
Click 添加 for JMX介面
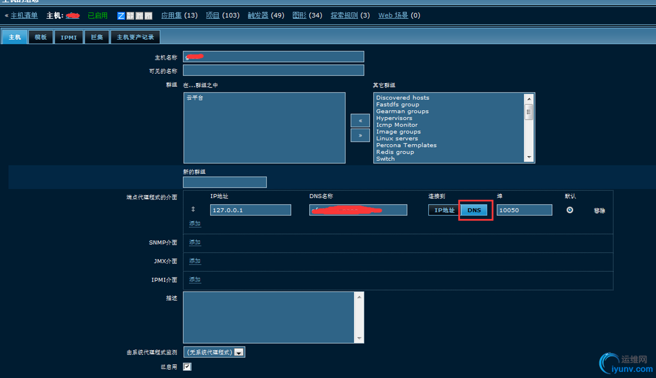point(194,261)
